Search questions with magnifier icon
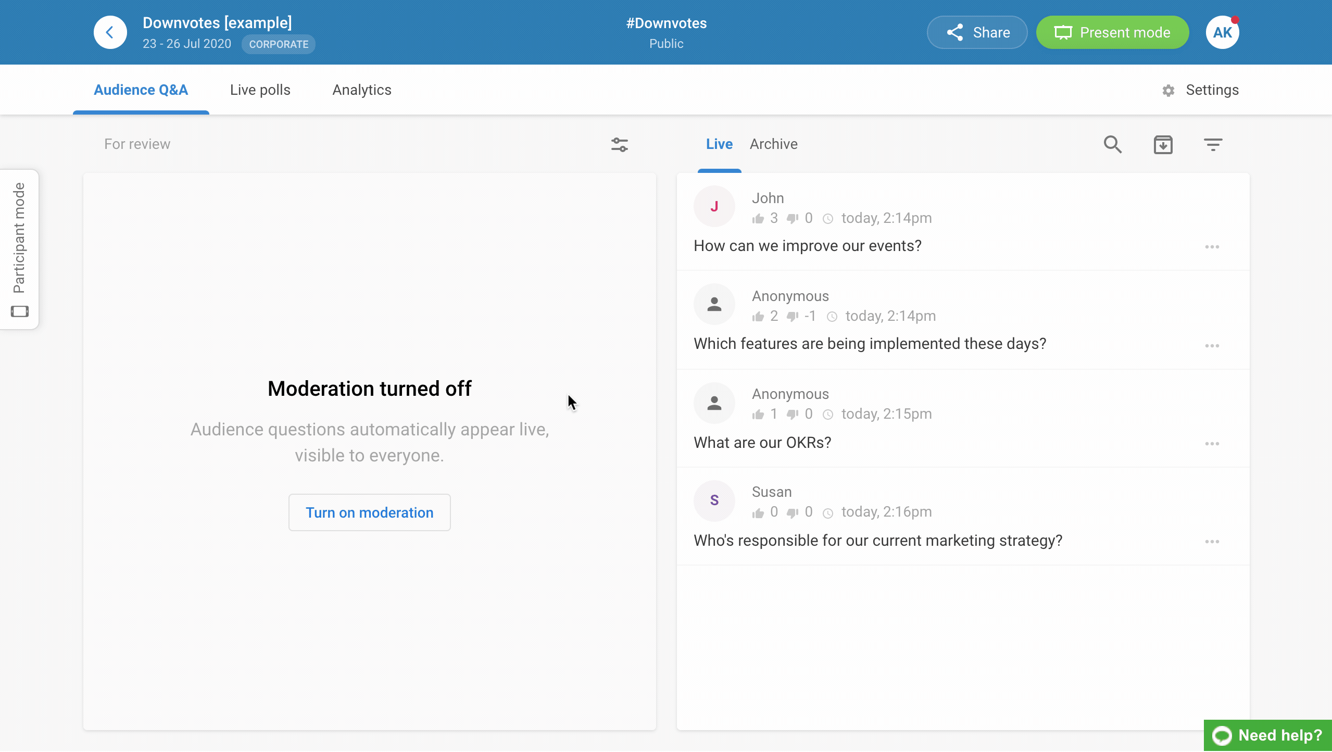The image size is (1332, 752). coord(1113,144)
